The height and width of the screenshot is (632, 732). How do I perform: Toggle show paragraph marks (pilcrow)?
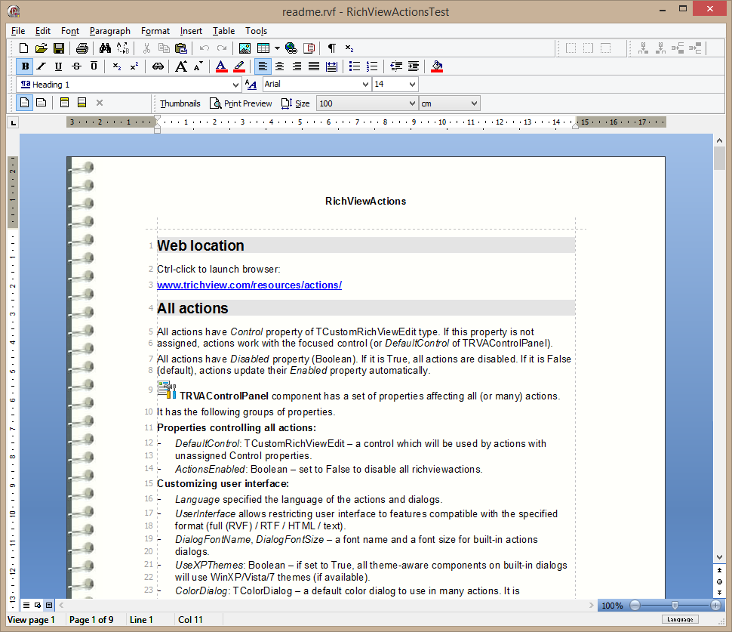click(331, 48)
